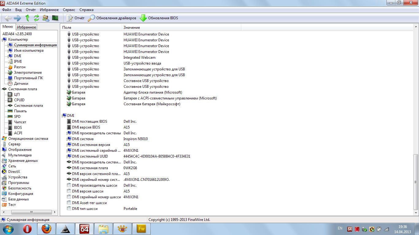Viewport: 419px width, 235px height.
Task: Select the Integrated Webcam row
Action: [140, 58]
